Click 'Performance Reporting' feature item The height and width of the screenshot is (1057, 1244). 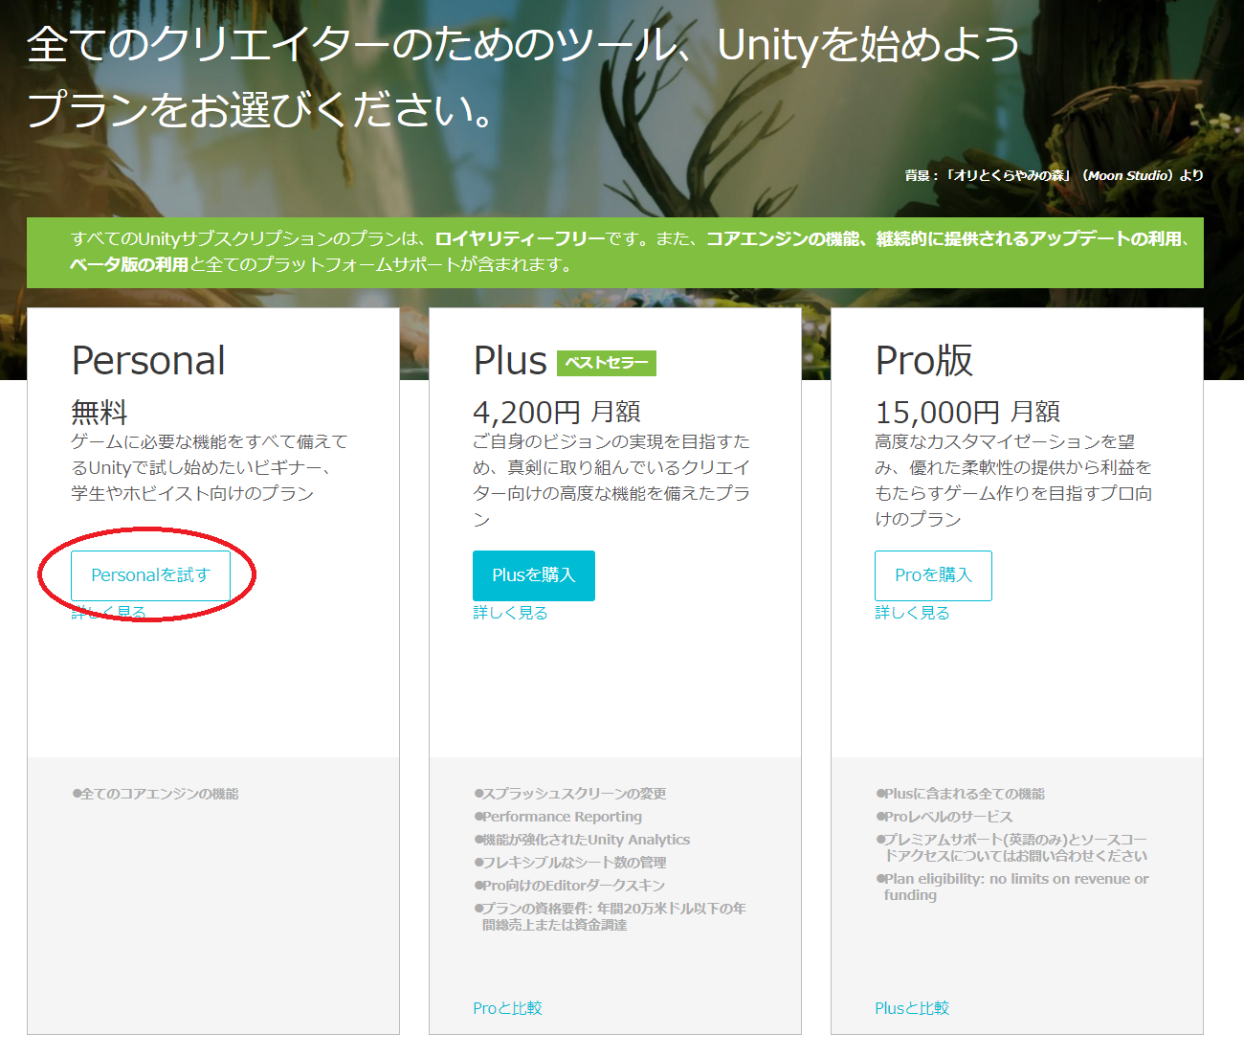point(558,817)
